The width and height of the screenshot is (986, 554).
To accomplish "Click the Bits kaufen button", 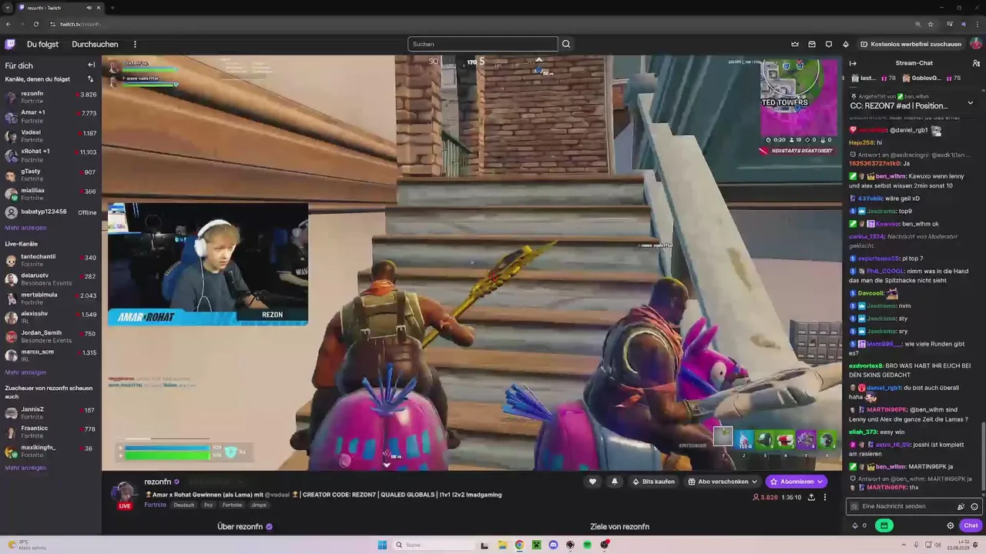I will click(x=653, y=482).
